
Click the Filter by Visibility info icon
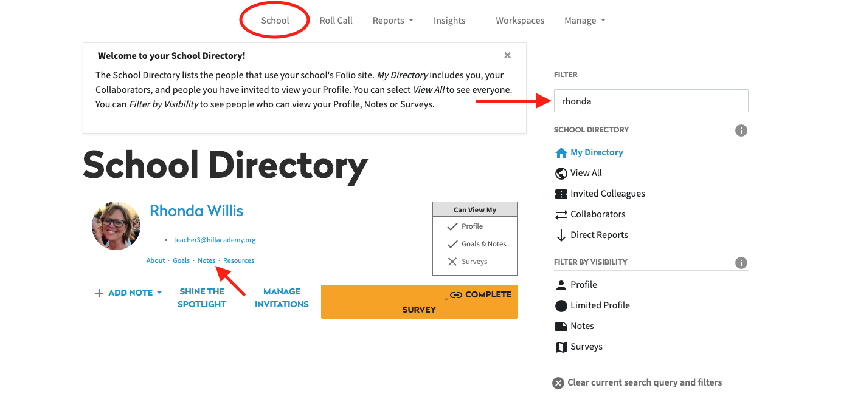click(741, 263)
